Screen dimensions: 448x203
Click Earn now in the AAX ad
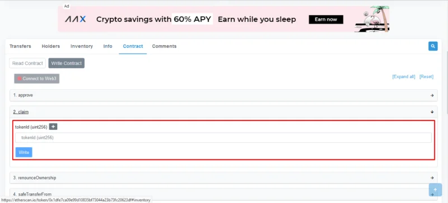(326, 20)
